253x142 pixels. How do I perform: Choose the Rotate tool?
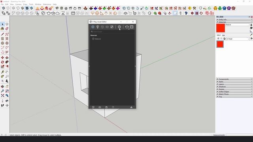(2, 62)
